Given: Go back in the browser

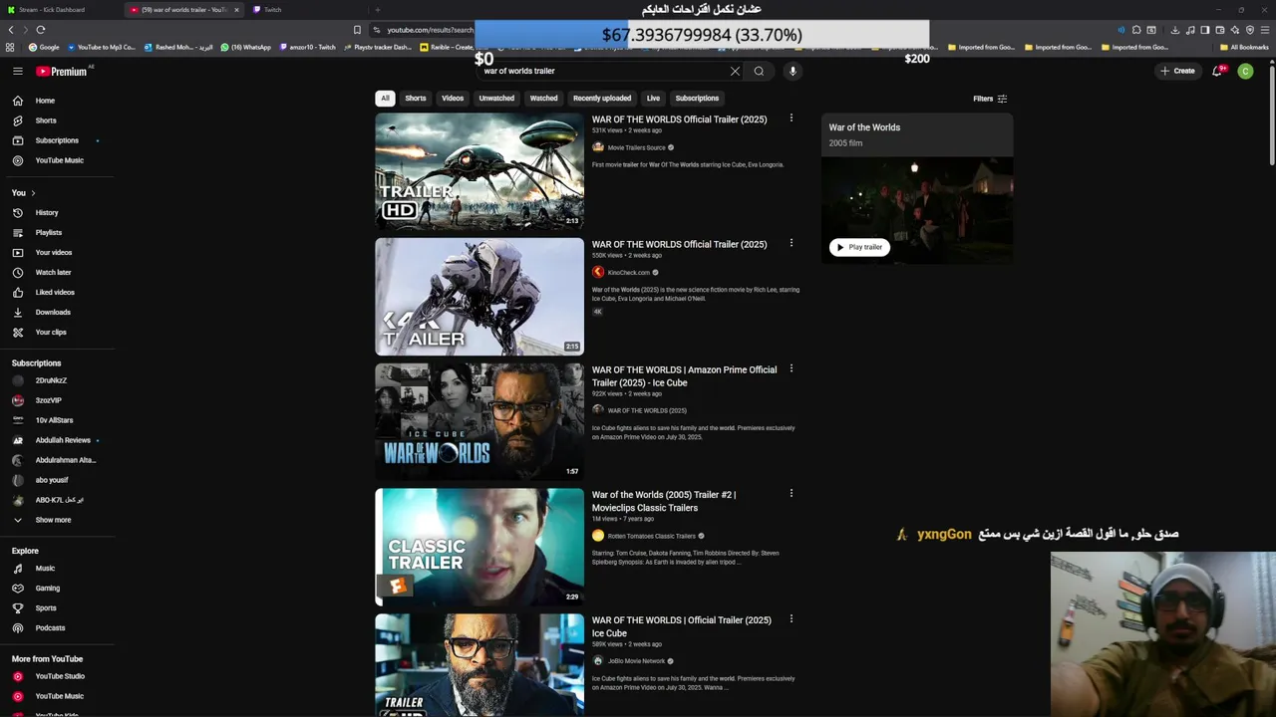Looking at the screenshot, I should point(13,30).
